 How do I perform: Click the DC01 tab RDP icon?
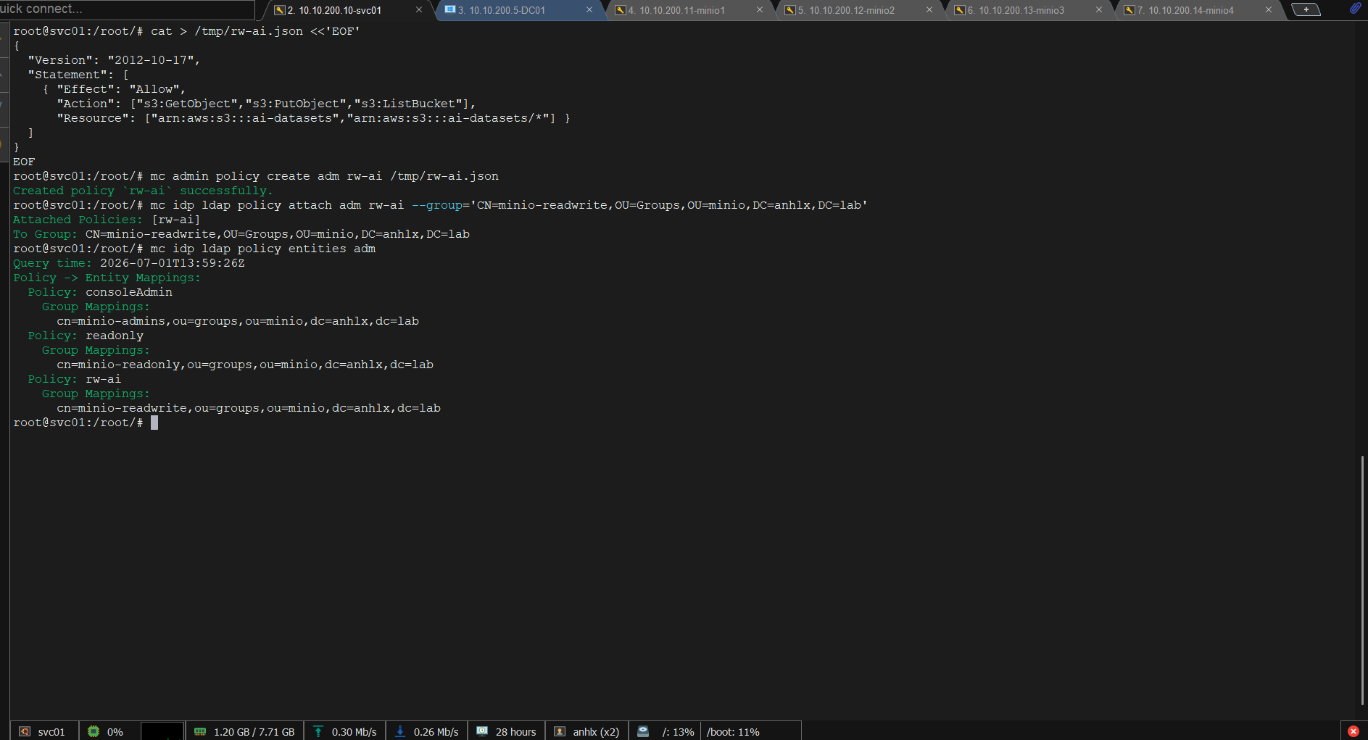click(x=450, y=9)
